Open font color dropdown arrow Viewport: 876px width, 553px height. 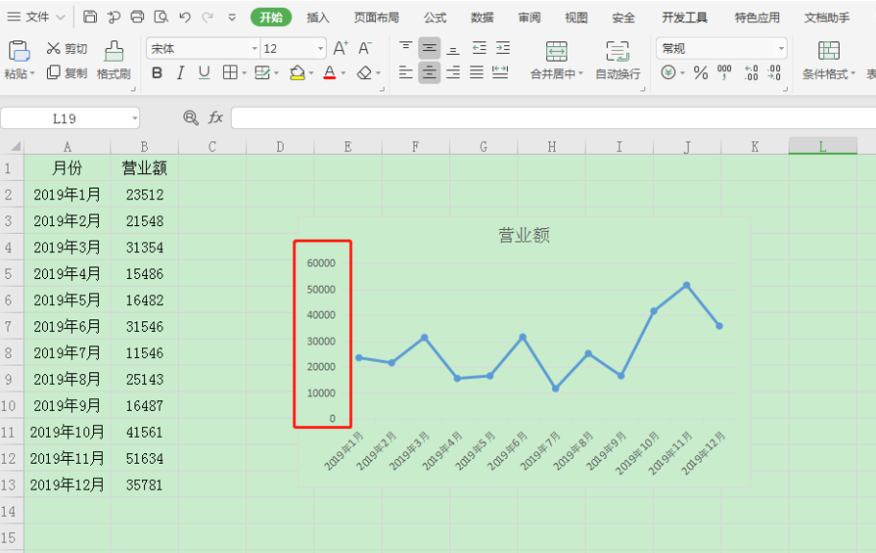(x=343, y=73)
